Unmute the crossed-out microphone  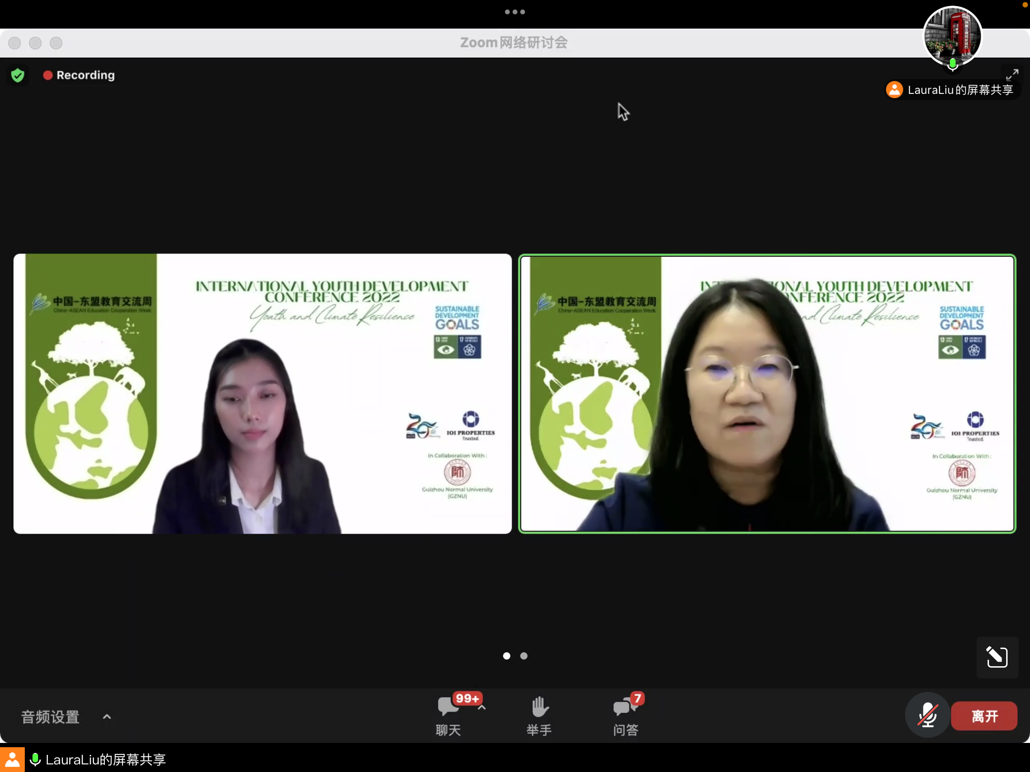(927, 715)
